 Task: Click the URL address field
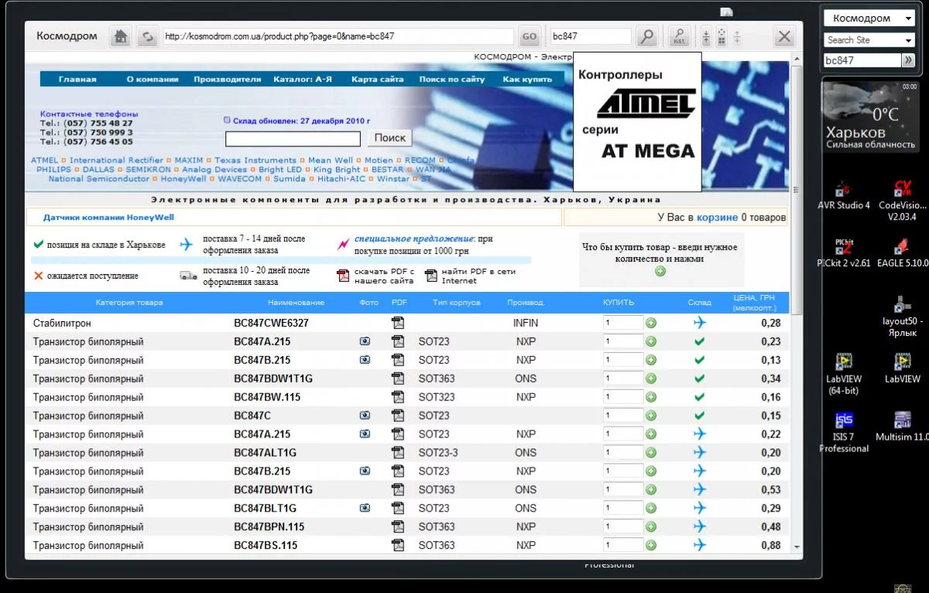coord(338,36)
